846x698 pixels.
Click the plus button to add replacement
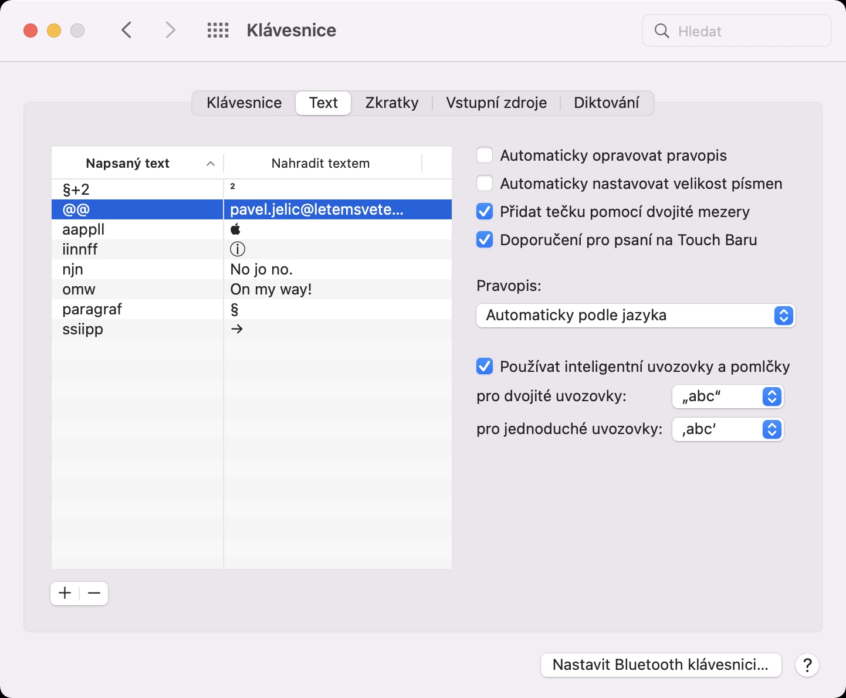click(x=65, y=594)
